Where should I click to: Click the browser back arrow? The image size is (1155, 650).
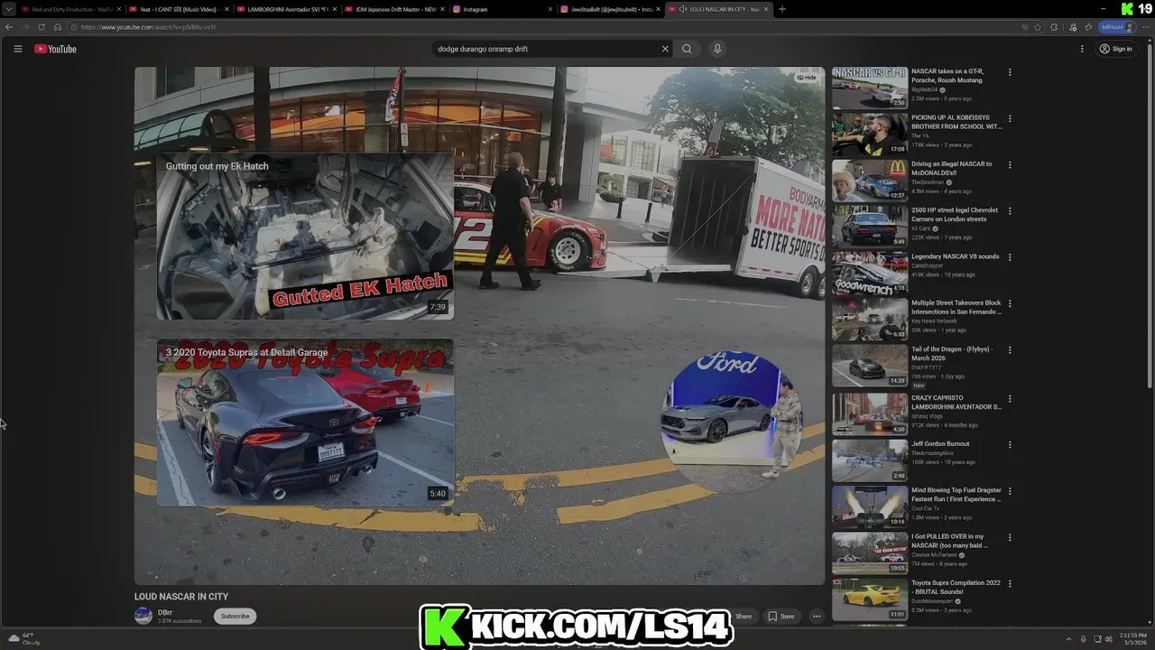(x=9, y=27)
